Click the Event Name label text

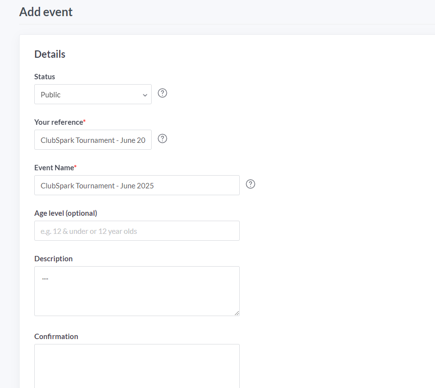pos(54,167)
